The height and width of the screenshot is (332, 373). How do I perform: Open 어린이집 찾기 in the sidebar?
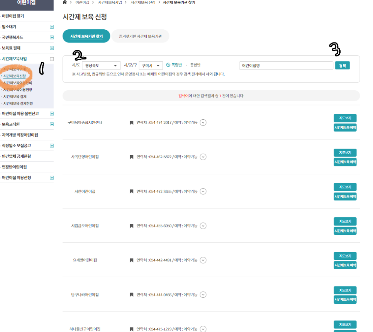13,16
